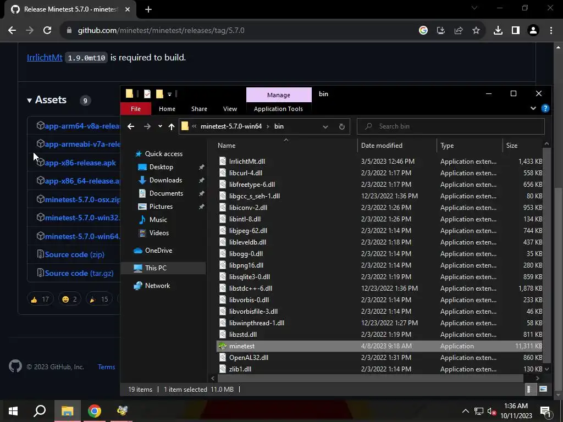Select Desktop in navigation pane

(161, 167)
